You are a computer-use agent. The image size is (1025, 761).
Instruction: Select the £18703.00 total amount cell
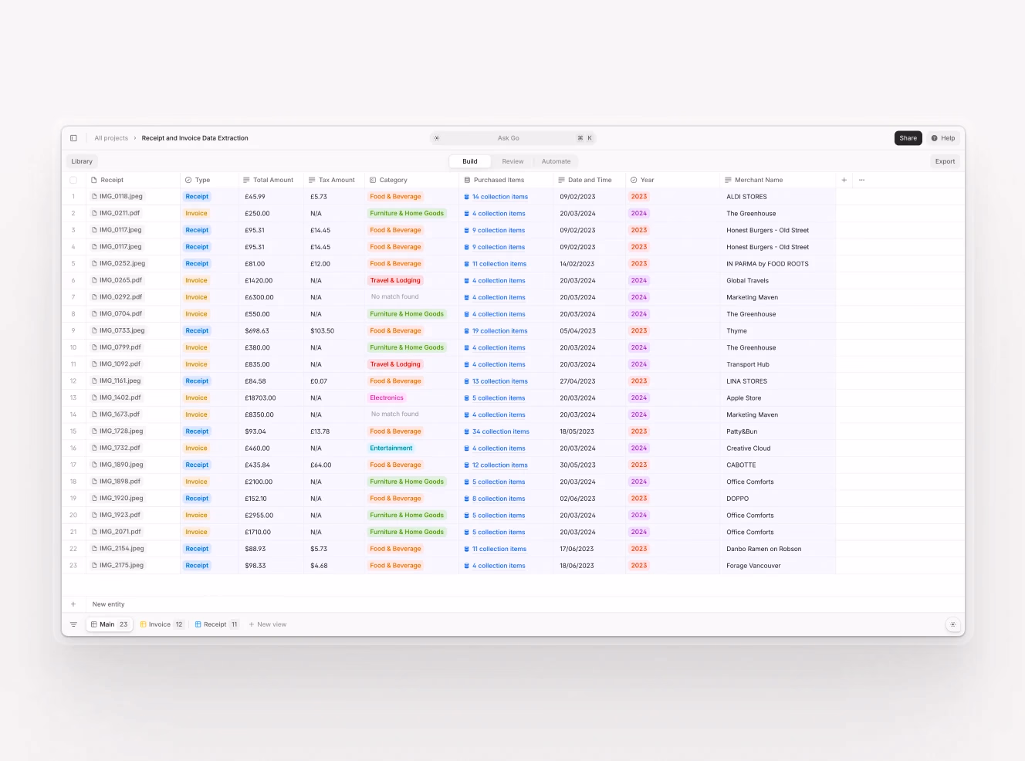[x=271, y=398]
